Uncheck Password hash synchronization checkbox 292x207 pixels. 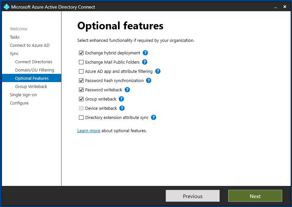(x=81, y=81)
